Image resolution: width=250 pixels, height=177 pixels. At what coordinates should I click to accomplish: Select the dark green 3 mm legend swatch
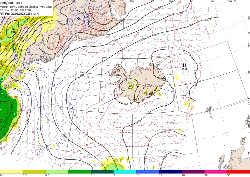(x=102, y=172)
